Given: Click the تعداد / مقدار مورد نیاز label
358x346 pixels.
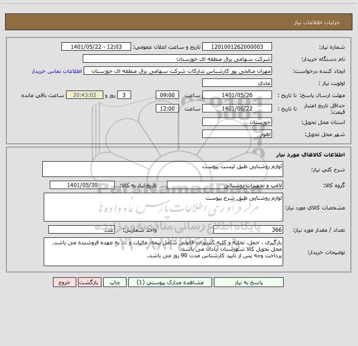Looking at the screenshot, I should click(319, 230).
